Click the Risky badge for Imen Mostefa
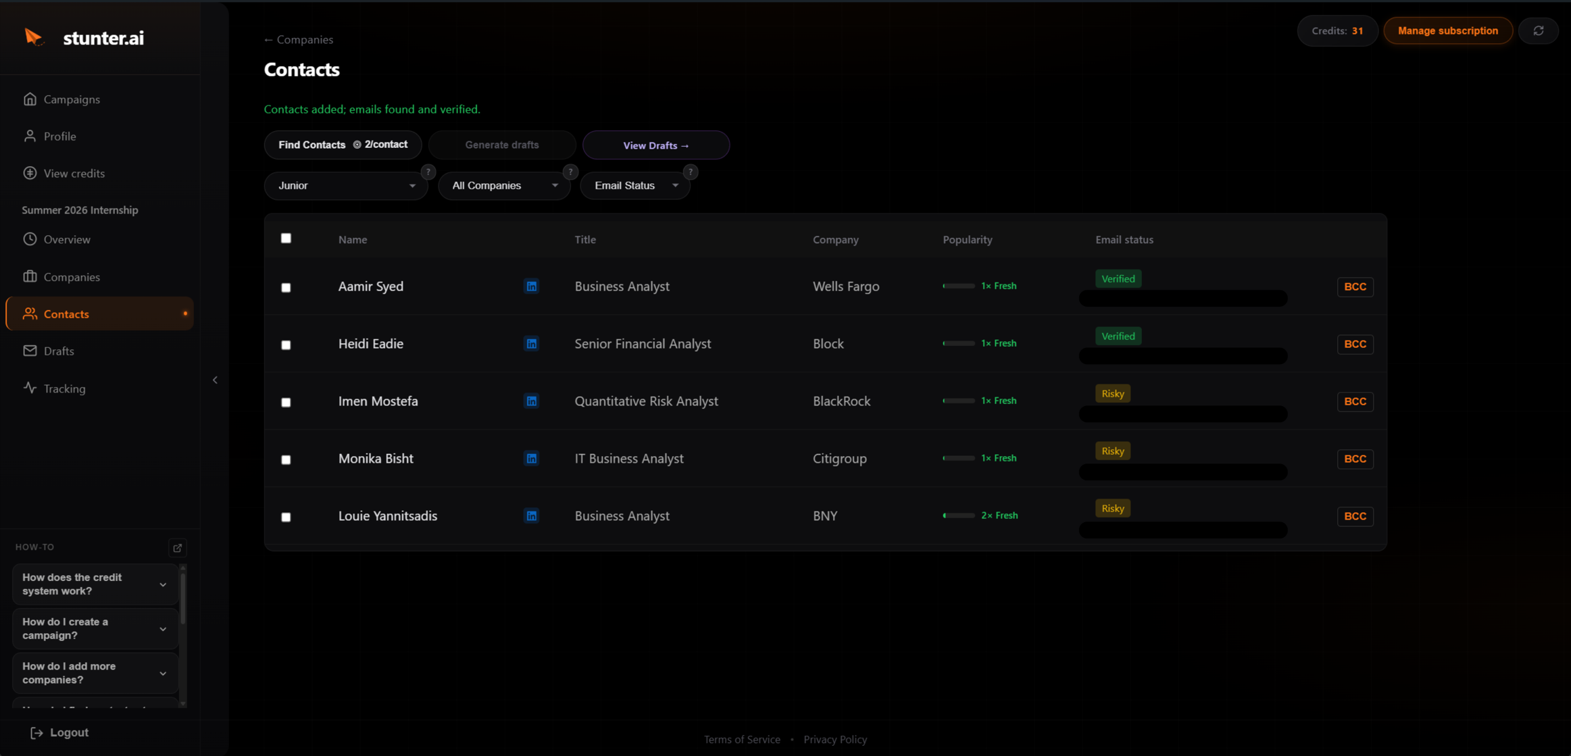 coord(1113,394)
